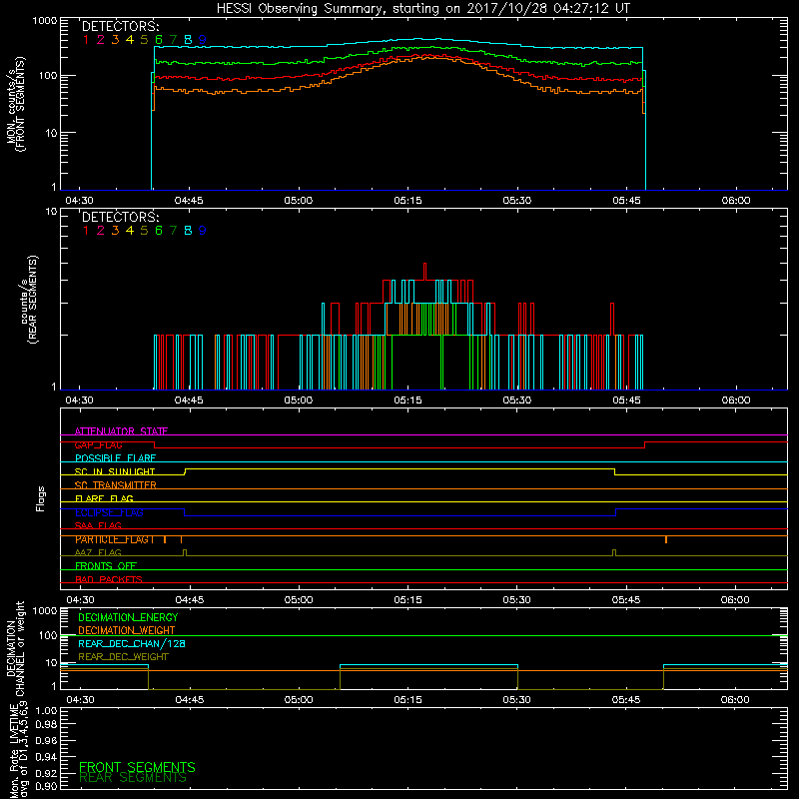This screenshot has width=799, height=799.
Task: Click DECIMATION CHANNEL or weight axis title
Action: pyautogui.click(x=15, y=648)
